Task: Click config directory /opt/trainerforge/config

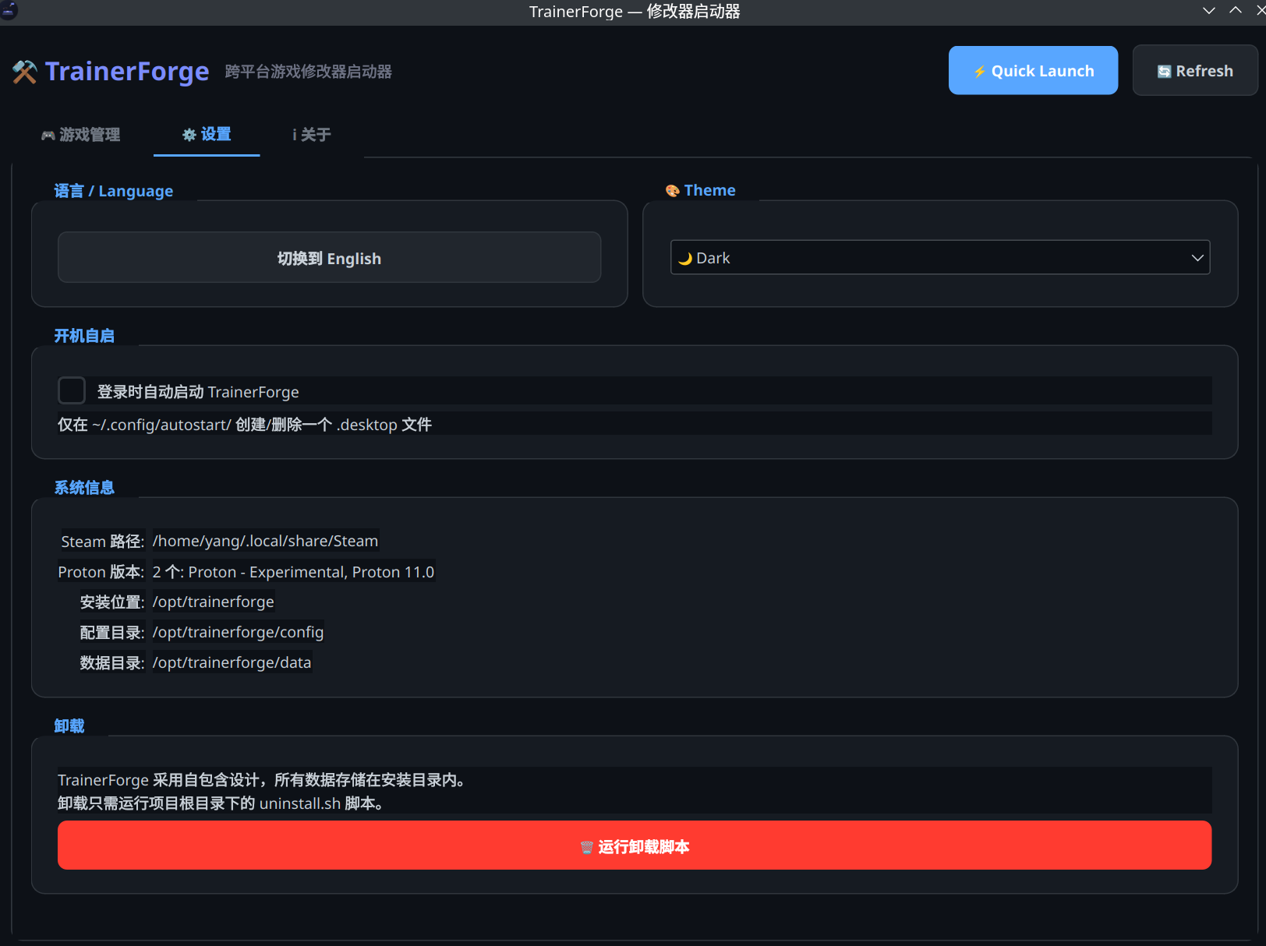Action: point(238,632)
